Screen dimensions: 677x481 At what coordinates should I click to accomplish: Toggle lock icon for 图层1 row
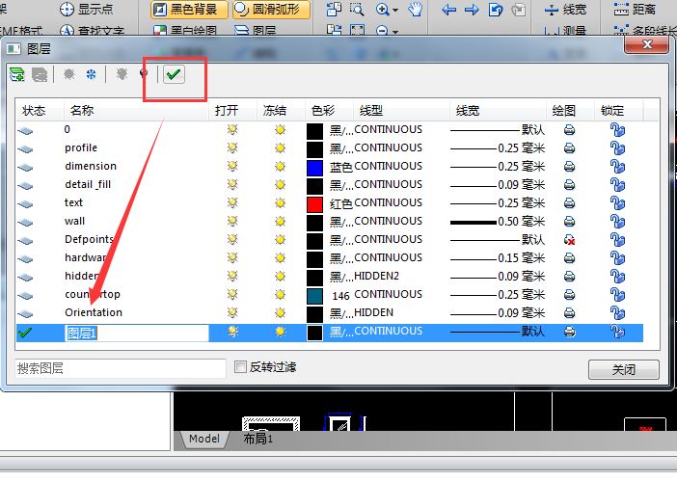(617, 332)
